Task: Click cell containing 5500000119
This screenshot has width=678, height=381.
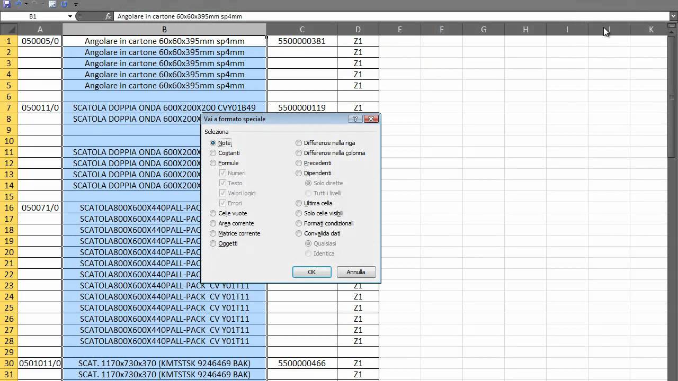Action: (302, 107)
